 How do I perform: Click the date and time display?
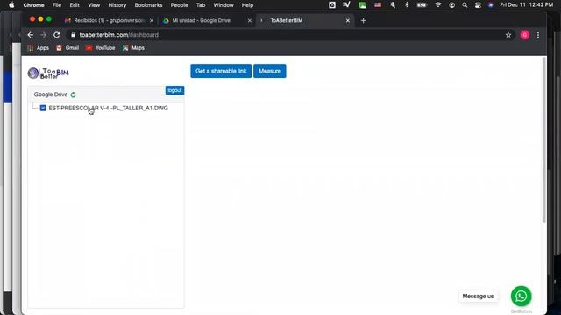coord(527,5)
